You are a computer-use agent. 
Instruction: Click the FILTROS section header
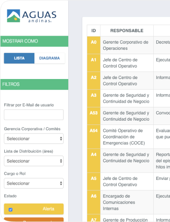(x=34, y=84)
